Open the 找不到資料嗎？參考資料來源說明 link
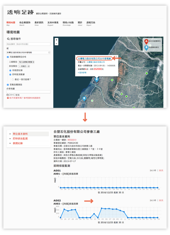The height and width of the screenshot is (235, 170). pyautogui.click(x=25, y=98)
